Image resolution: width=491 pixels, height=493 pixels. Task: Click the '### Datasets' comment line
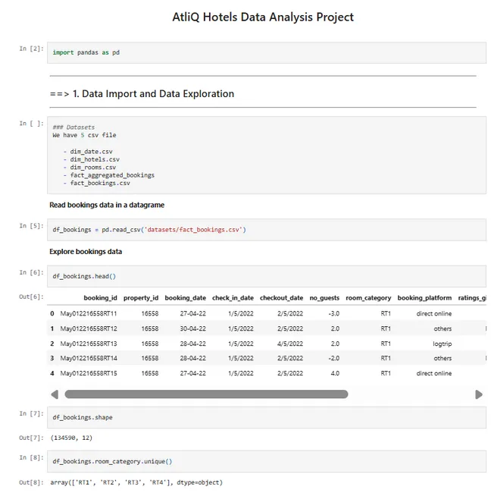click(x=73, y=127)
